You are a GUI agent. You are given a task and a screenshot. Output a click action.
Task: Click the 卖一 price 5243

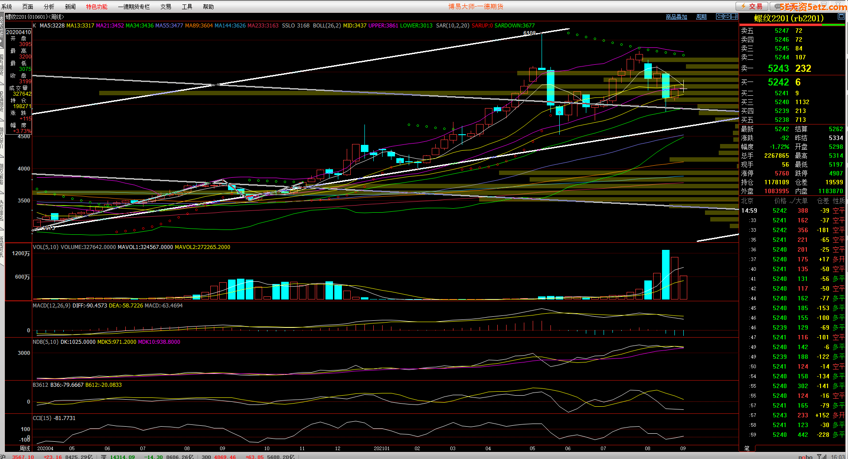(778, 68)
